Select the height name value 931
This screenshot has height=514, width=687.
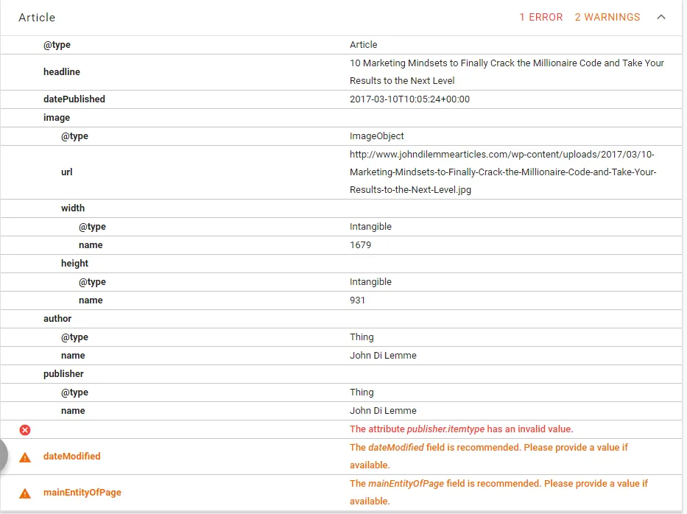click(x=357, y=300)
